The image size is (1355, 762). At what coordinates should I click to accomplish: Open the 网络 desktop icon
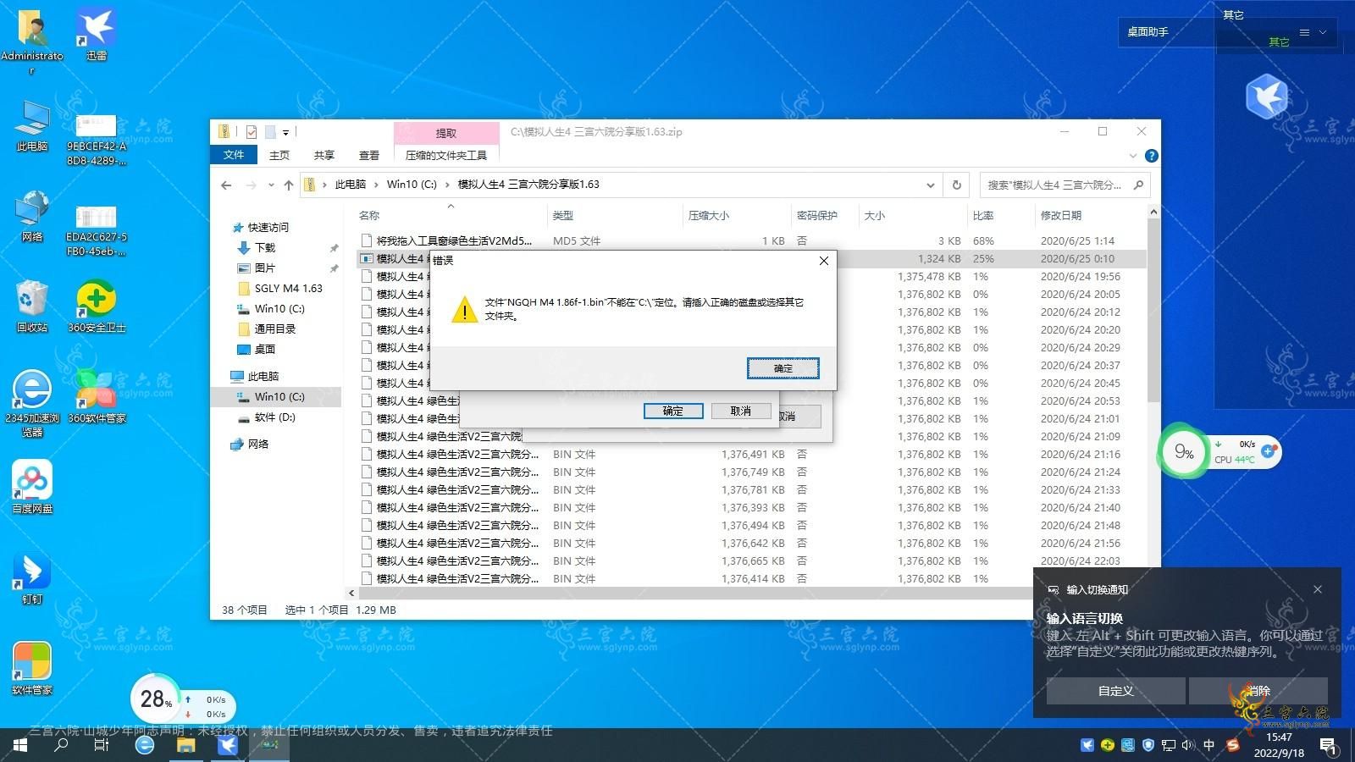[x=32, y=217]
